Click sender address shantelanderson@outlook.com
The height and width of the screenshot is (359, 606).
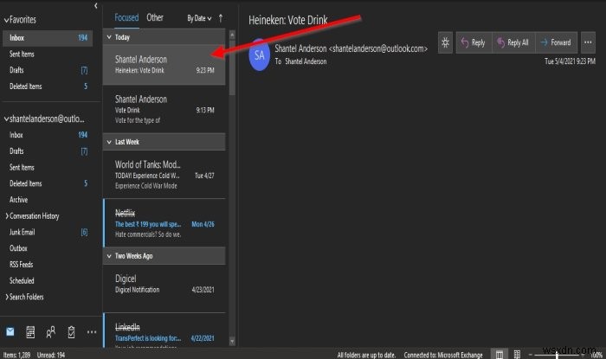(378, 48)
